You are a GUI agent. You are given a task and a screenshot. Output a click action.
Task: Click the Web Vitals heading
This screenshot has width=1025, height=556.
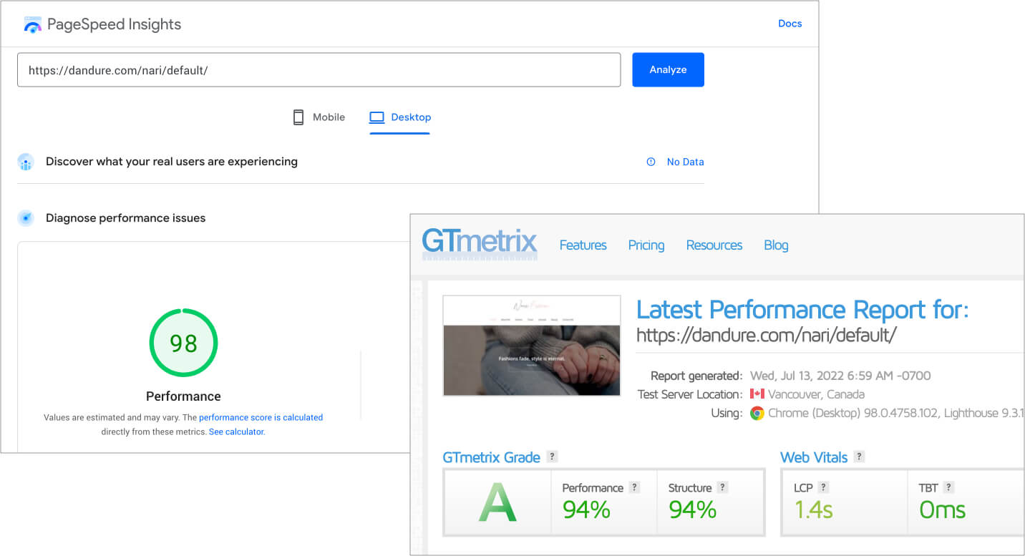pos(814,457)
